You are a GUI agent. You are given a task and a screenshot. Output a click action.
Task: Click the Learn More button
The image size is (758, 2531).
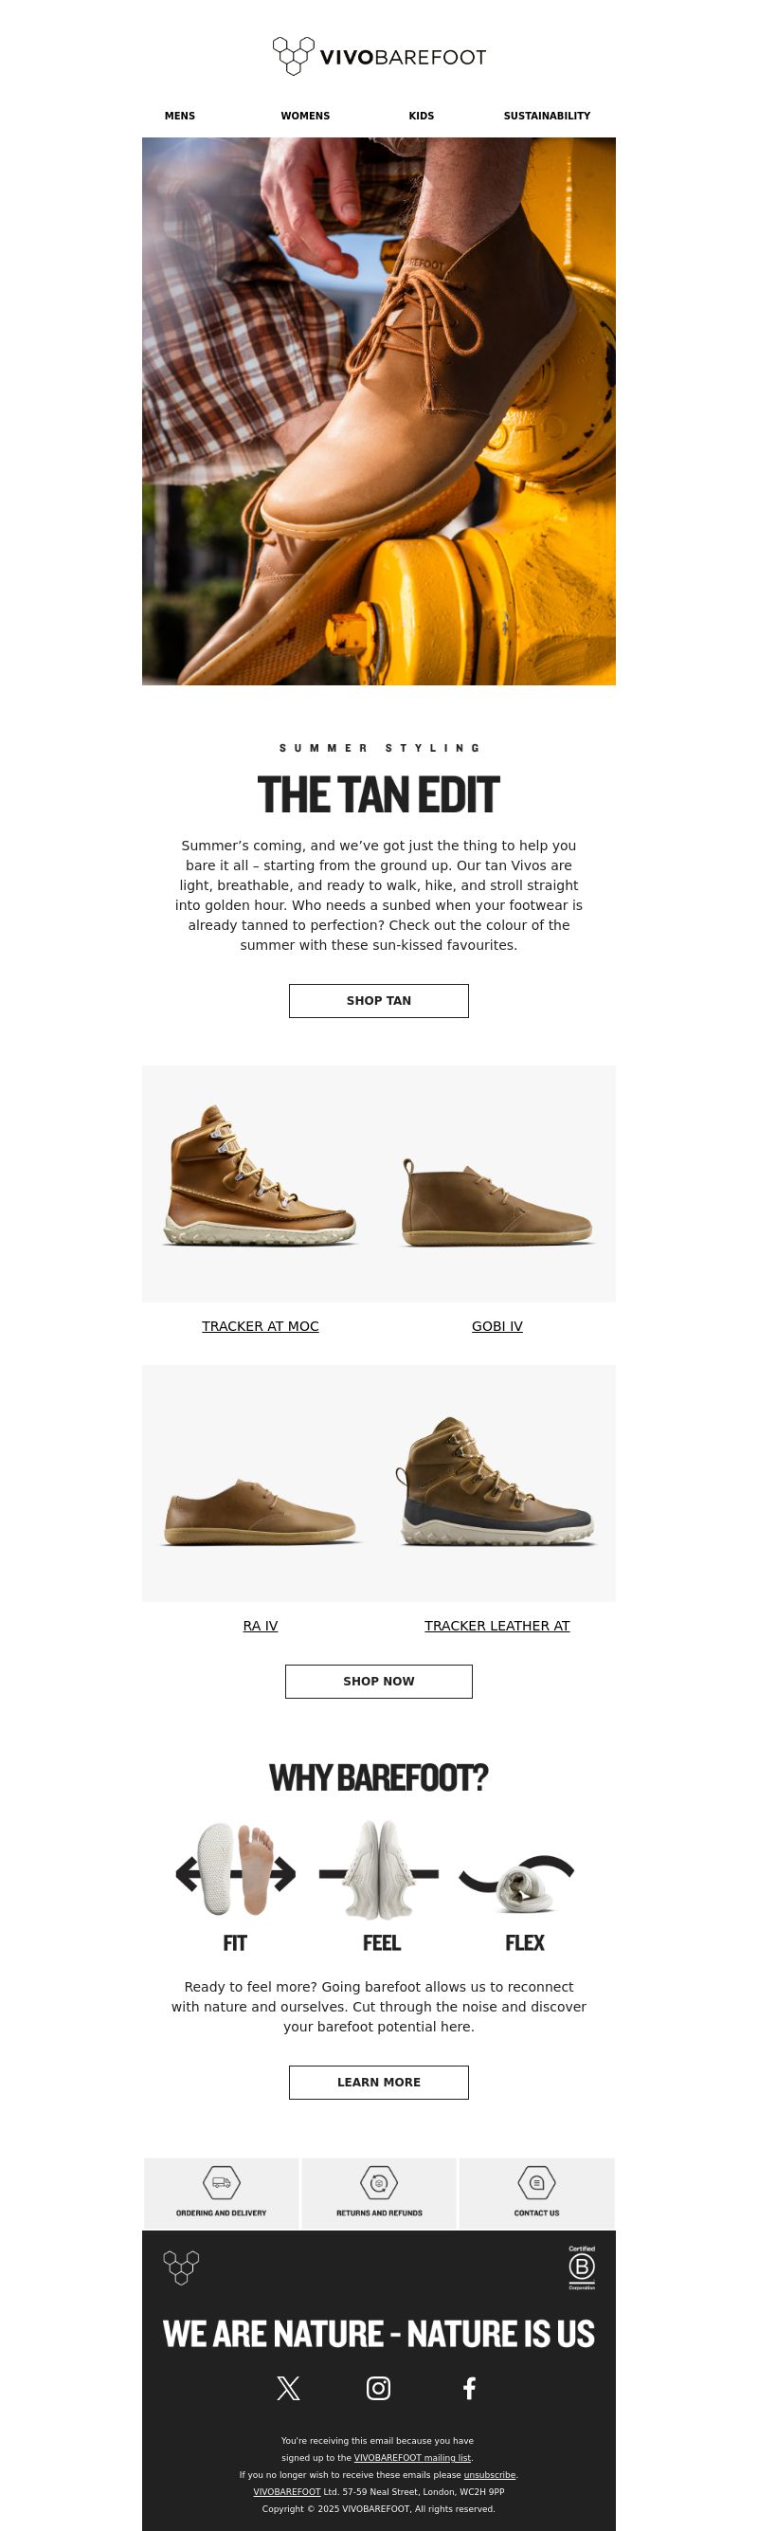point(379,2082)
